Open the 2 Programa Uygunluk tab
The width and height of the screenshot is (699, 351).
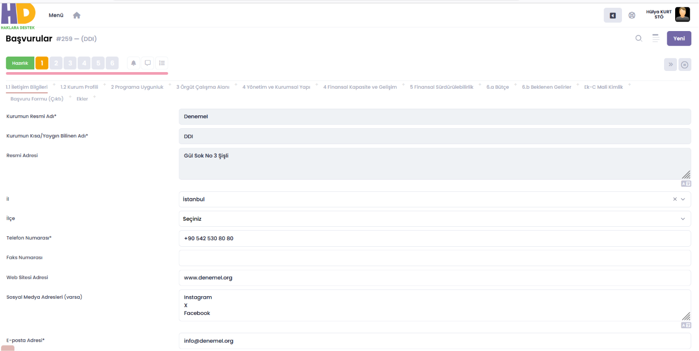137,87
